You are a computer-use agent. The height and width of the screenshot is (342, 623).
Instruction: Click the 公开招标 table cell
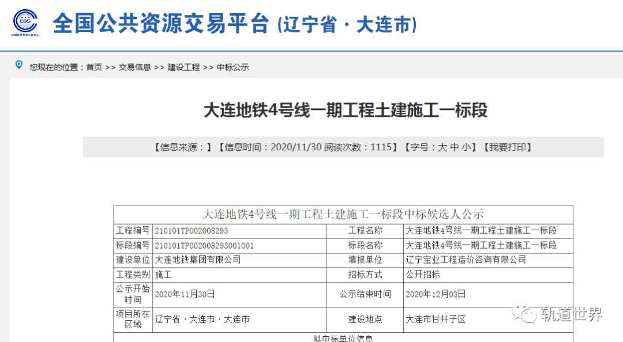[488, 275]
